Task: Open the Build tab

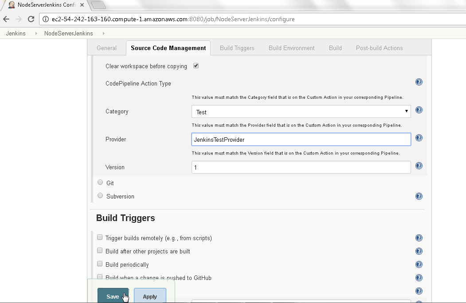Action: [335, 48]
